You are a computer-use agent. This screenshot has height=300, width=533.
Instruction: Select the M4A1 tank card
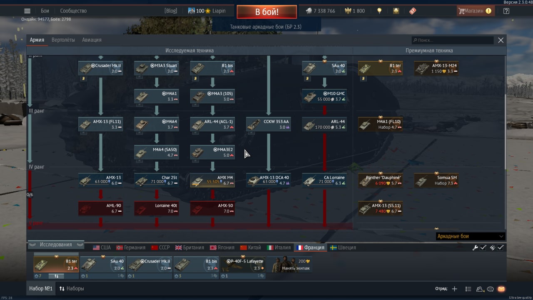(x=156, y=96)
